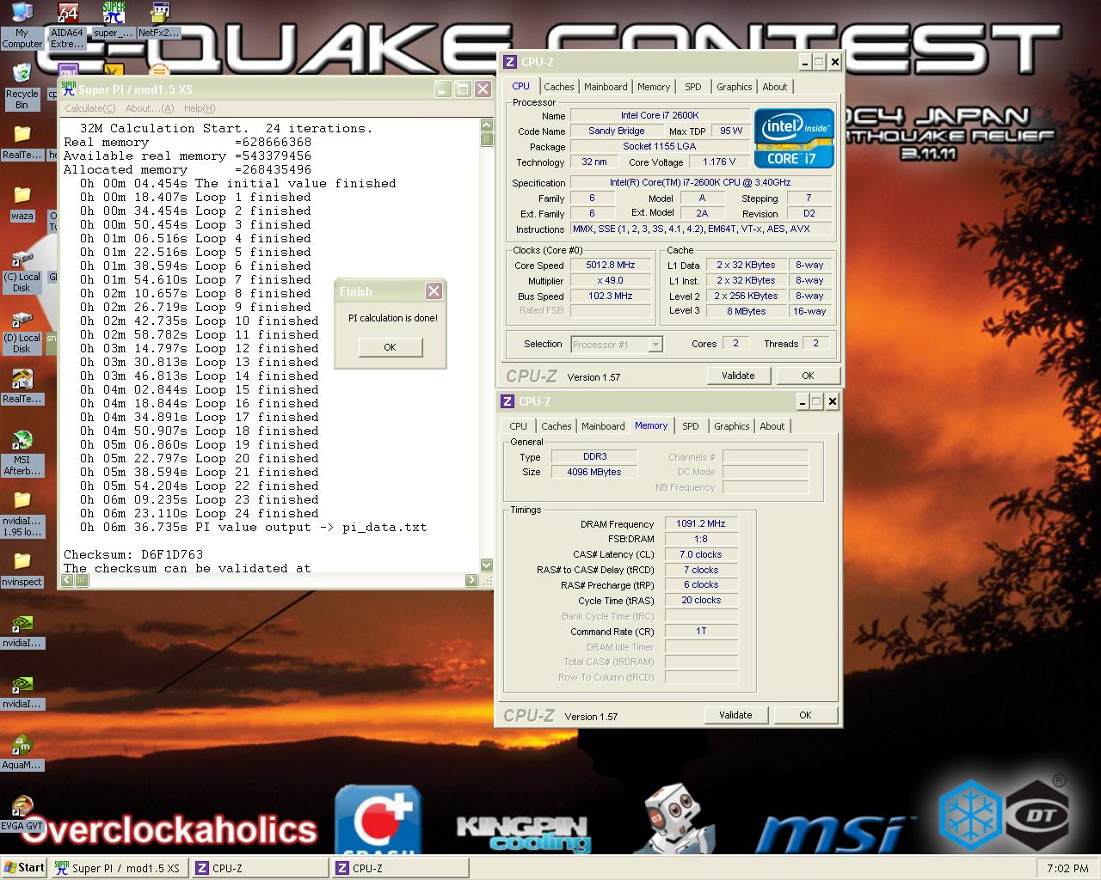Click the Windows Start button
The height and width of the screenshot is (880, 1101).
pos(24,868)
